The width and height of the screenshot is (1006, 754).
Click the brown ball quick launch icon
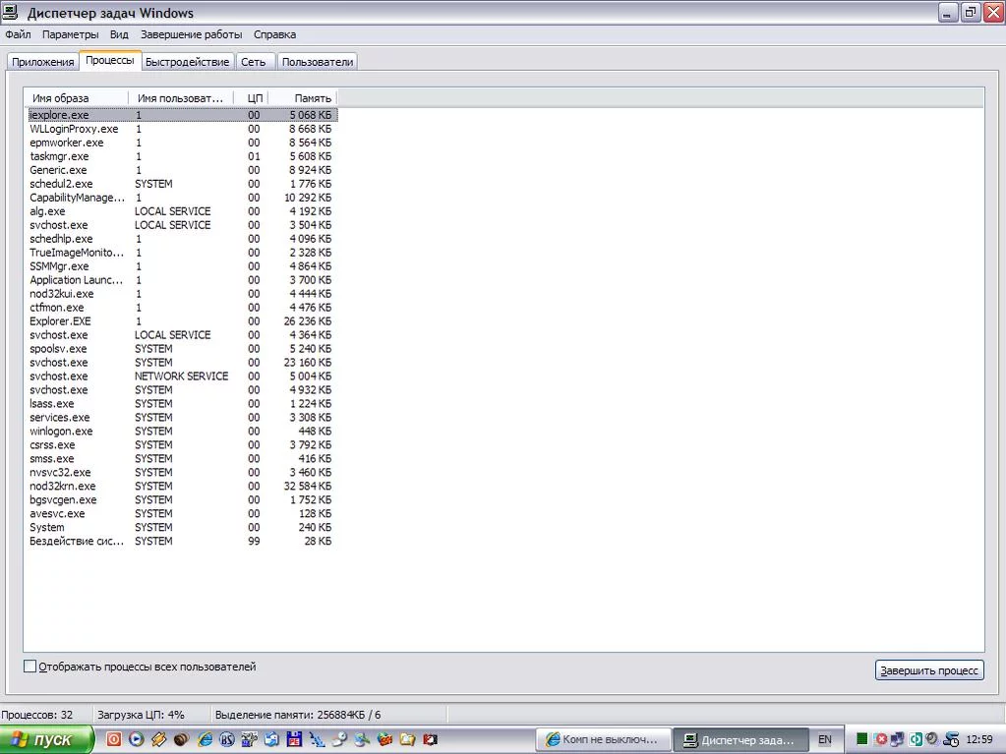pos(182,739)
